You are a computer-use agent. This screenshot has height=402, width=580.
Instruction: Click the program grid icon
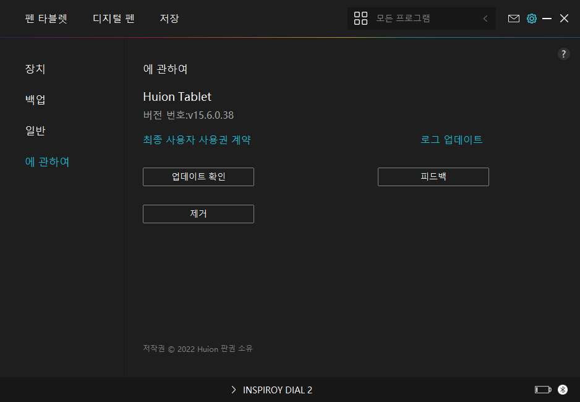[x=360, y=19]
